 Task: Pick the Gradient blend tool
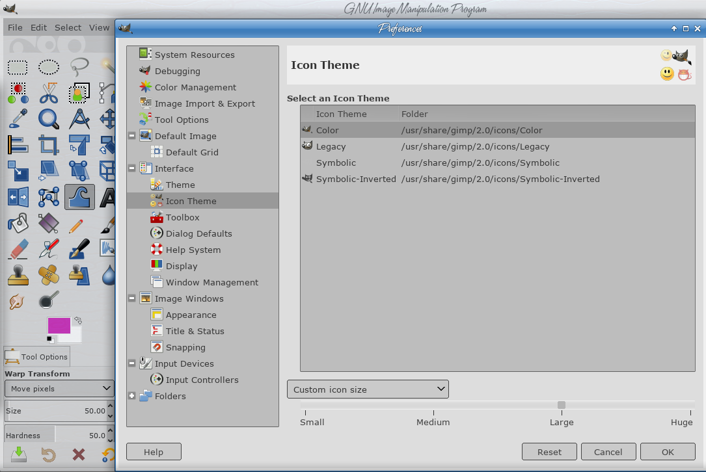pos(49,223)
